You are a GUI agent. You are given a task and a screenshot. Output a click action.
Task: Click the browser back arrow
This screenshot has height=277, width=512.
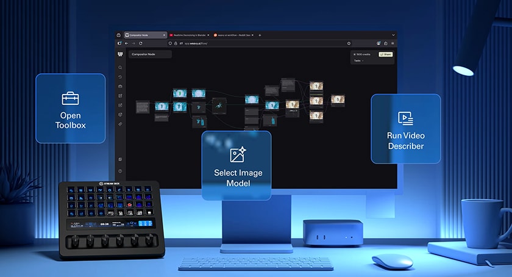[126, 43]
